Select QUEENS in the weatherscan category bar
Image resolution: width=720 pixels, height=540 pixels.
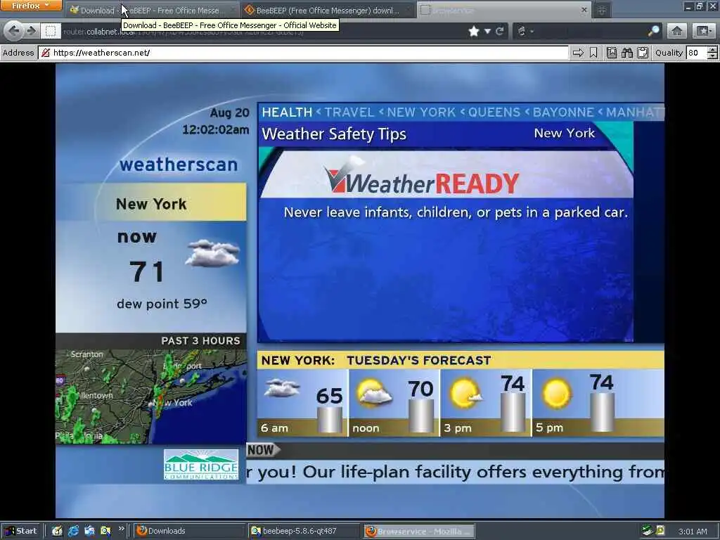click(494, 112)
